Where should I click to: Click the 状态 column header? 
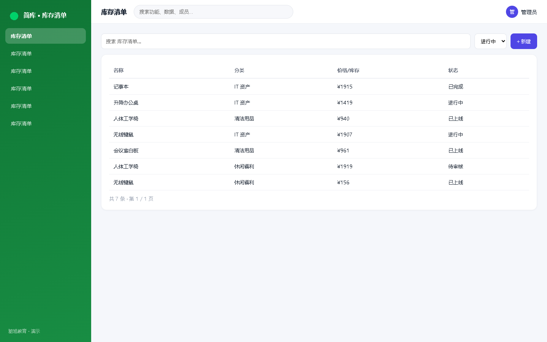(x=453, y=70)
